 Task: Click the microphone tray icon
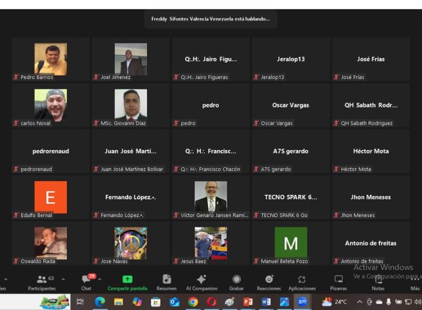point(389,302)
